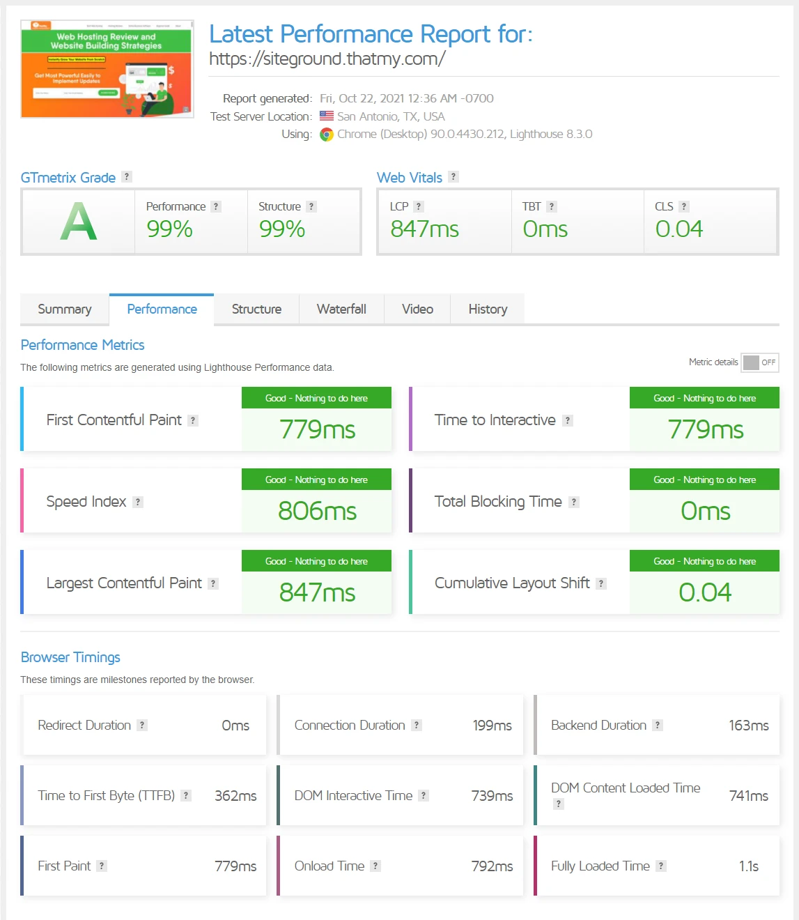Click Speed Index help icon

tap(138, 501)
